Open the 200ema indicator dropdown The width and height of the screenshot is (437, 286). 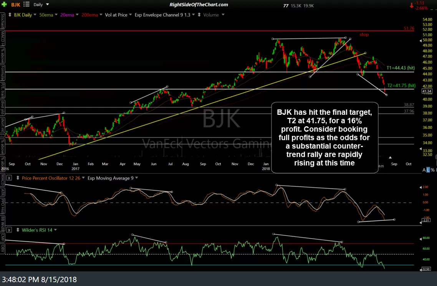[x=101, y=15]
